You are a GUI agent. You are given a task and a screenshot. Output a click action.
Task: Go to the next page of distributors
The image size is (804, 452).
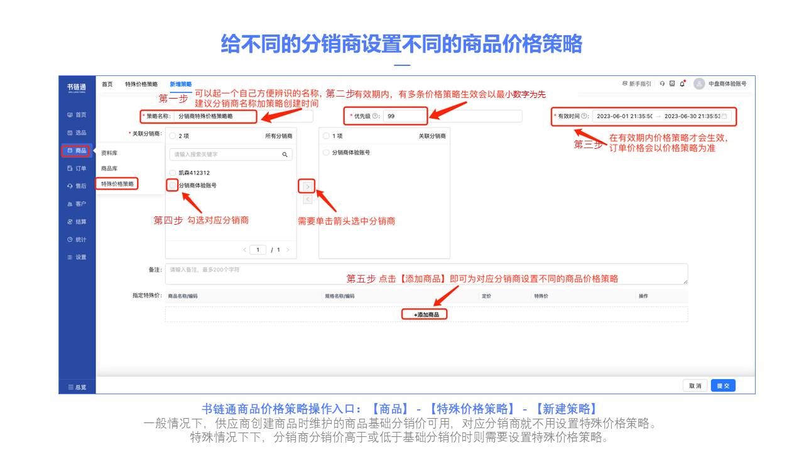[288, 250]
